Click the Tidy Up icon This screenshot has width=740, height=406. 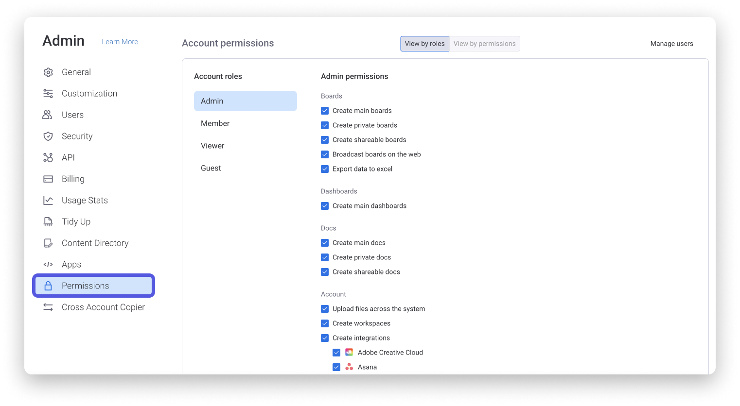[48, 222]
